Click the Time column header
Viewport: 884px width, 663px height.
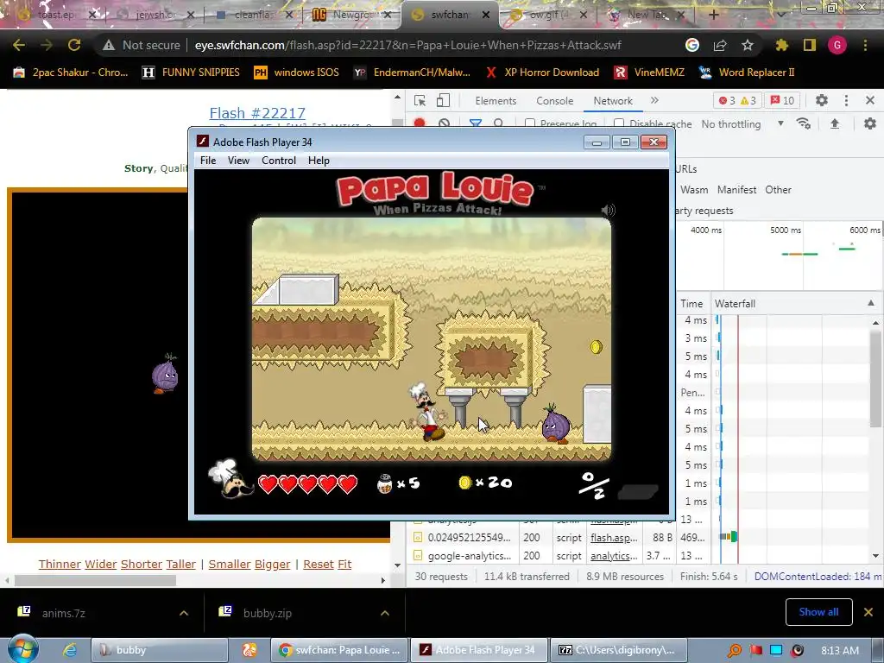[x=691, y=303]
